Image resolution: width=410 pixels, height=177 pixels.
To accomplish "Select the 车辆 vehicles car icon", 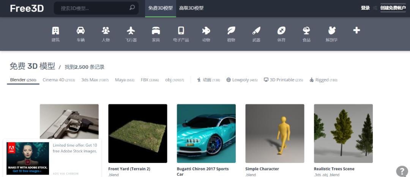I will [80, 31].
